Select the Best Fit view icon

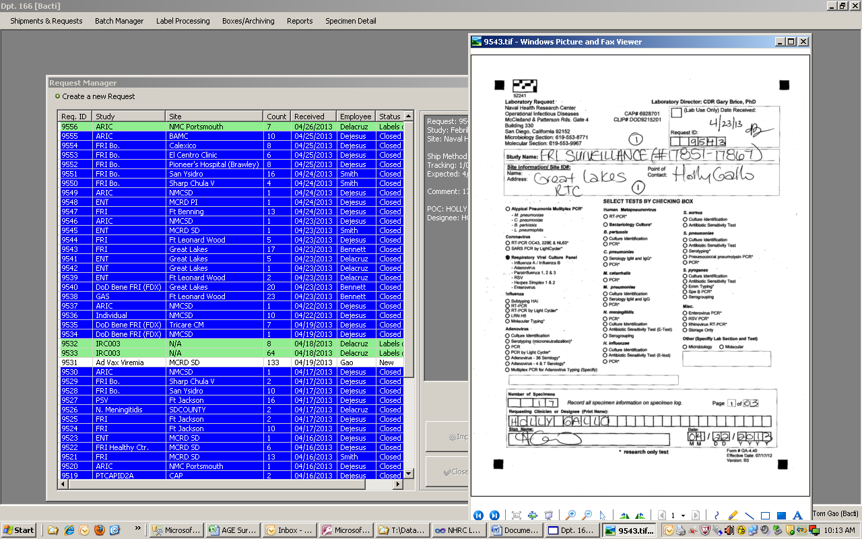point(517,515)
